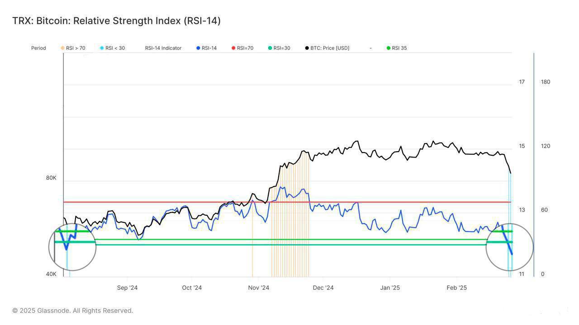The image size is (579, 325).
Task: Click the 60 right axis value
Action: point(544,210)
